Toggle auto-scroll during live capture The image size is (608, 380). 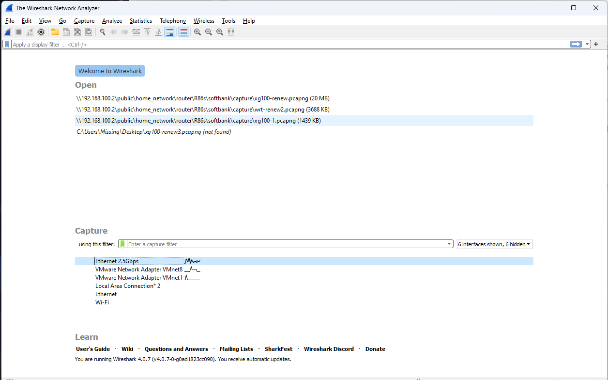170,32
